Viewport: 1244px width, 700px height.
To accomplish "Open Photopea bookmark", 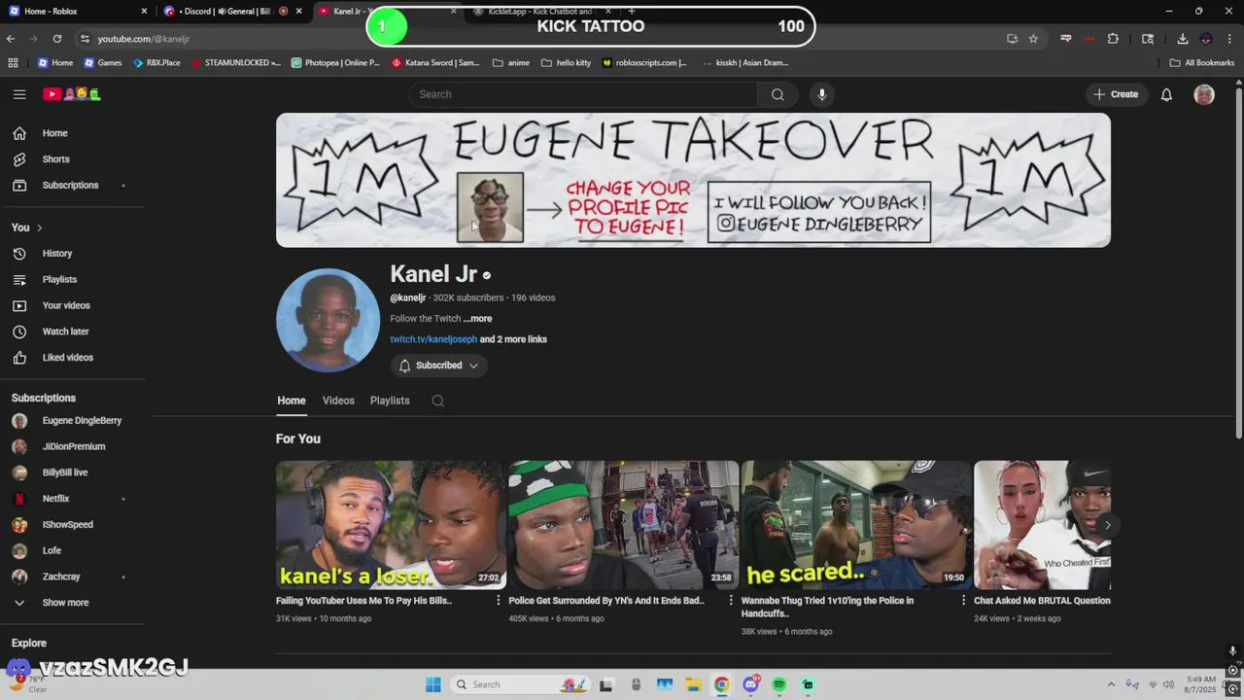I will tap(335, 62).
